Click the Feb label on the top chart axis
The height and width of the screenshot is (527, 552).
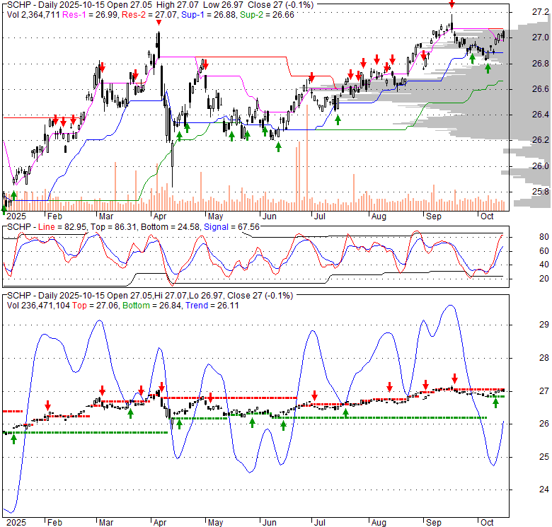click(x=54, y=216)
